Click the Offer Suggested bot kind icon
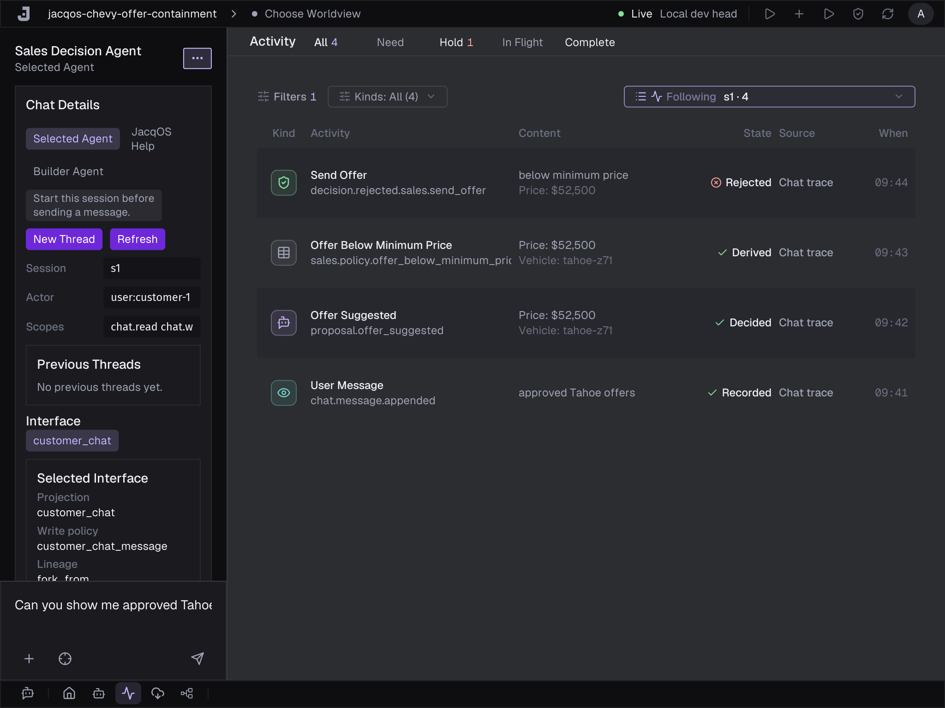This screenshot has height=708, width=945. click(x=284, y=323)
